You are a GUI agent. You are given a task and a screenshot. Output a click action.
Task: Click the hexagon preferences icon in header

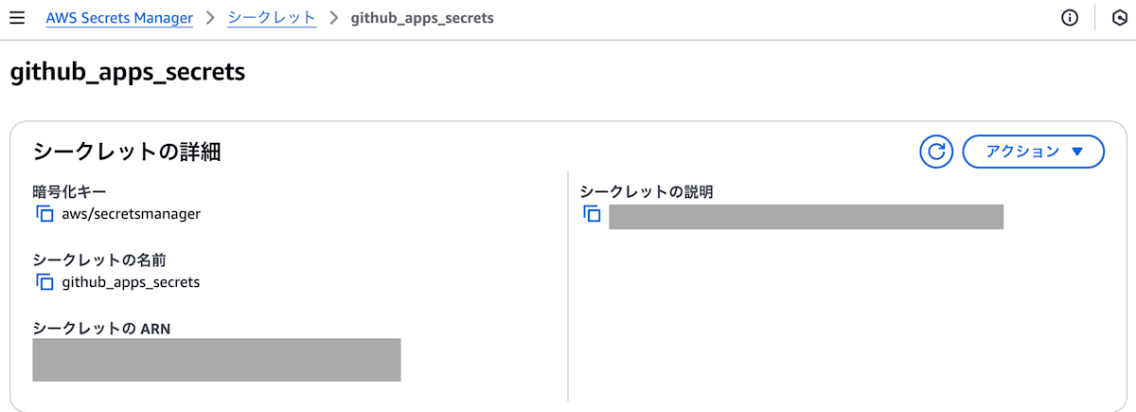[x=1118, y=18]
